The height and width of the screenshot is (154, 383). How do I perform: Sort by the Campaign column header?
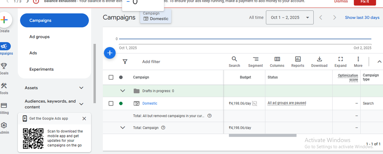pyautogui.click(x=141, y=77)
